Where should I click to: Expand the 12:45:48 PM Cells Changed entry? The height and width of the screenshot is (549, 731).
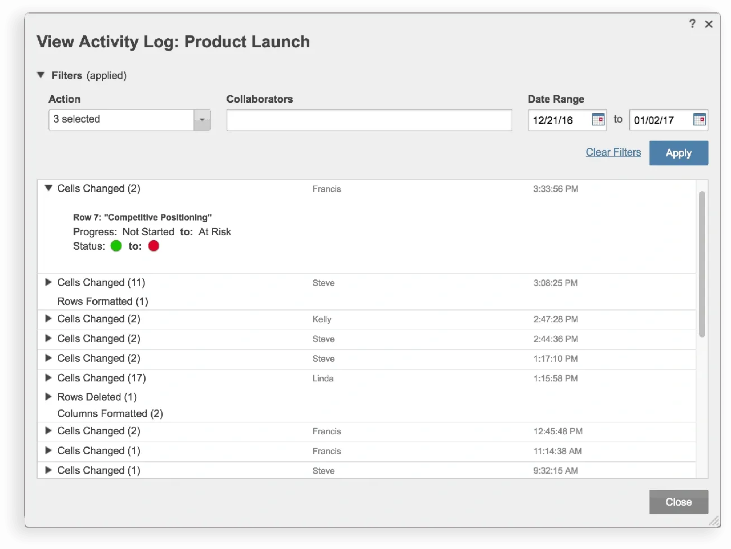click(48, 431)
